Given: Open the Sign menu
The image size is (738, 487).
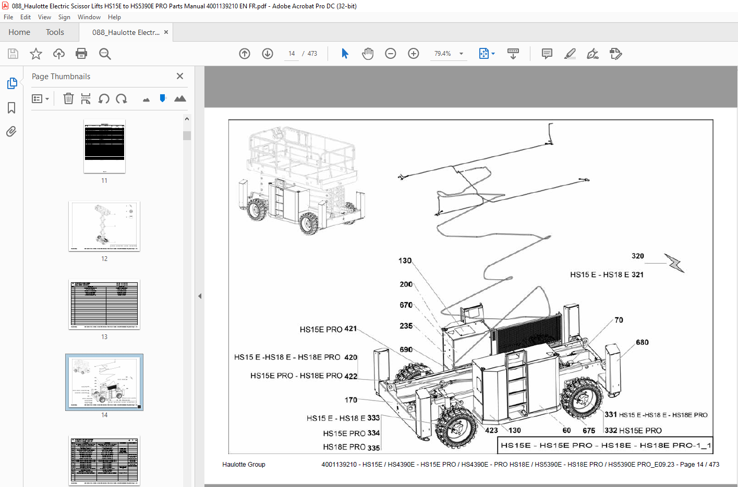Looking at the screenshot, I should (64, 17).
